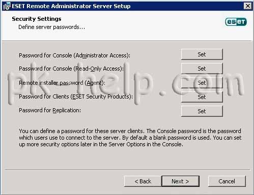The image size is (254, 195).
Task: Select the Read-Only Access password label
Action: pyautogui.click(x=71, y=69)
